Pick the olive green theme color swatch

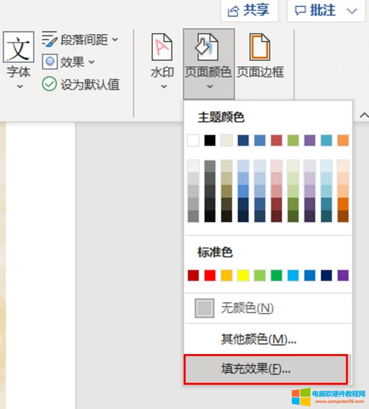(293, 140)
